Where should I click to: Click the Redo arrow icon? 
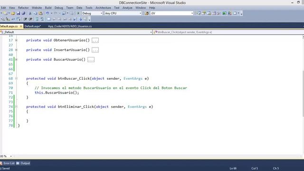pos(56,13)
